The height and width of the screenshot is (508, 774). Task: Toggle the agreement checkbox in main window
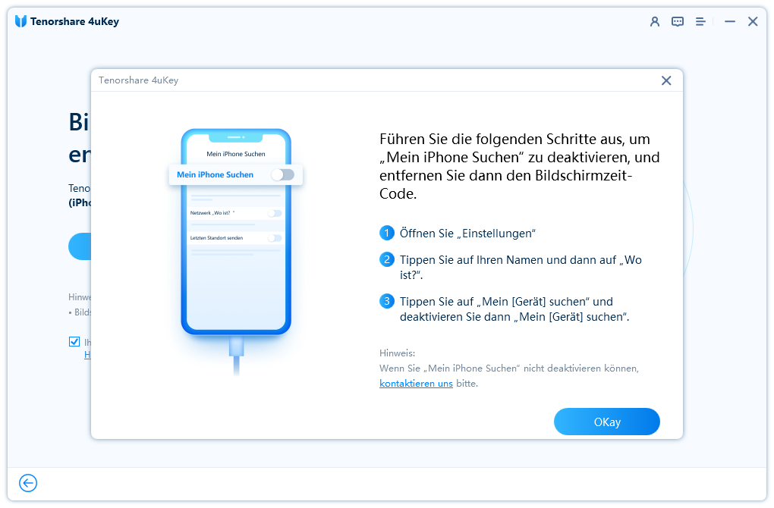pos(74,341)
